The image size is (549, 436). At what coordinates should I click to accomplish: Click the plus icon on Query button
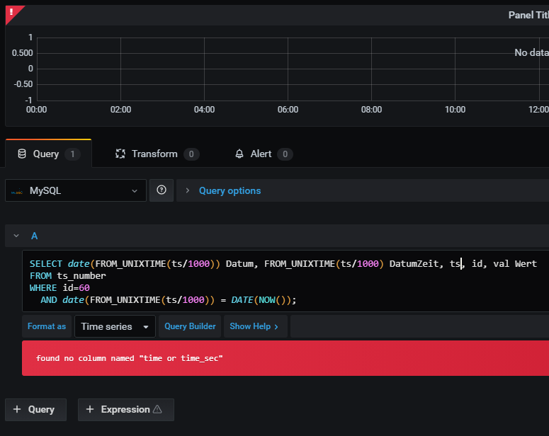click(17, 409)
